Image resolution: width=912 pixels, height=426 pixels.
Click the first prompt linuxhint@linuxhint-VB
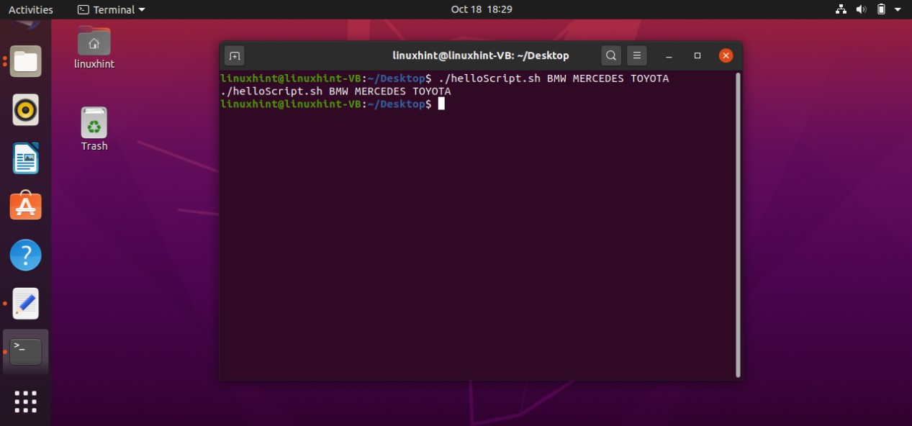292,78
